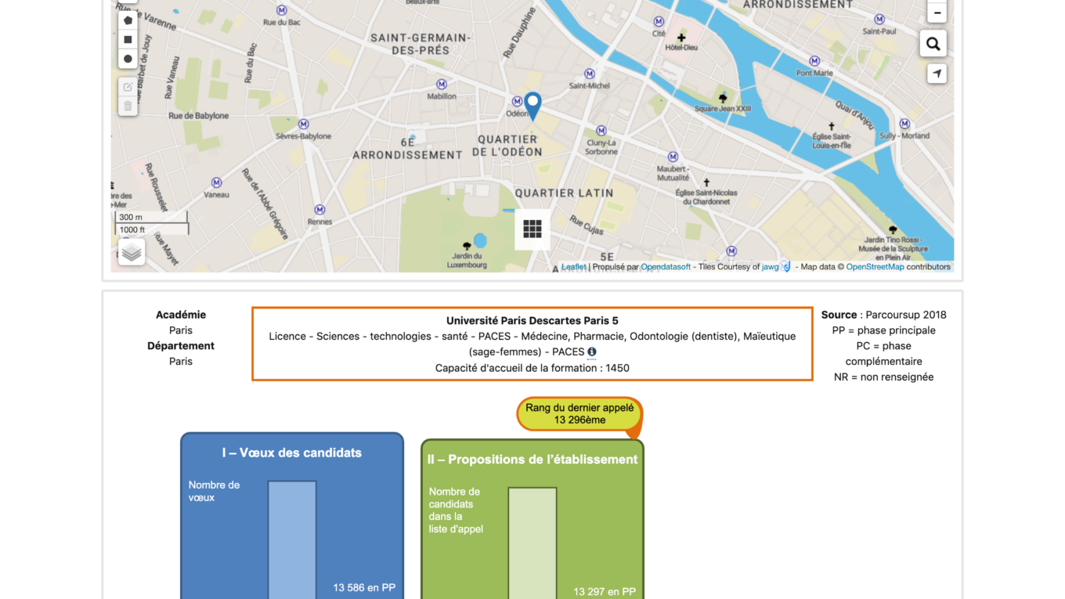Click 'Capacité d'accueil de la formation : 1450'

coord(532,368)
